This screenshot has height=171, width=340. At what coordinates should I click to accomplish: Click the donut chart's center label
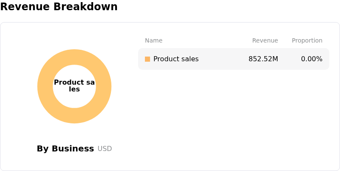74,85
